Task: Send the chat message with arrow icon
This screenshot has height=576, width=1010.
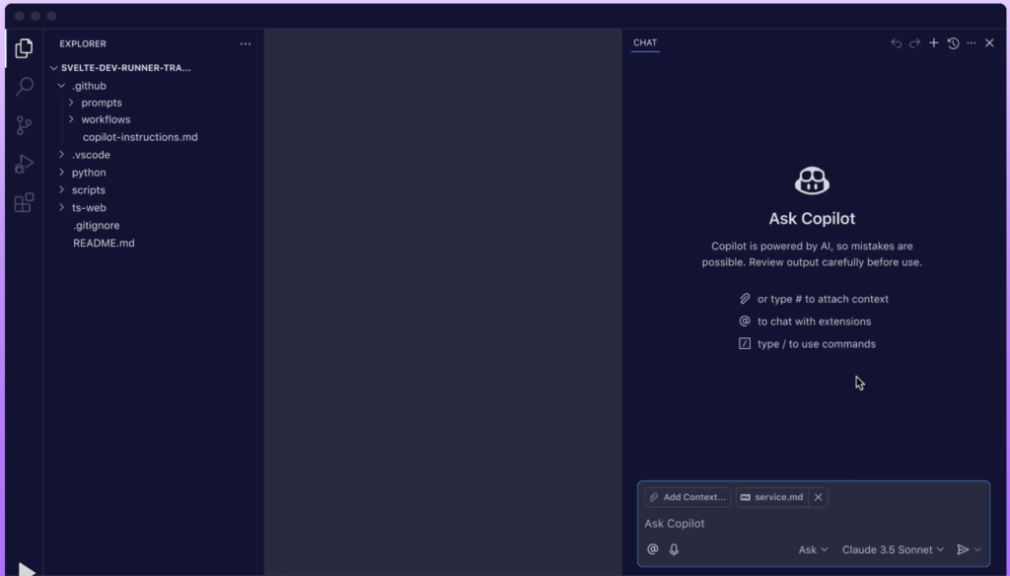Action: tap(963, 549)
